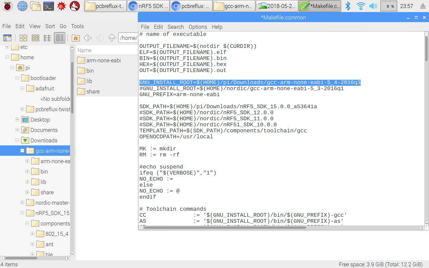Expand the Documents tree node
429x268 pixels.
point(17,130)
